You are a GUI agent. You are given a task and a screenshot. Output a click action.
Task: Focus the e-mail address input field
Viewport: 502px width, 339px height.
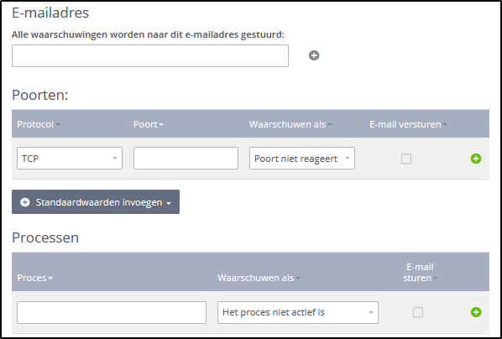[x=150, y=55]
